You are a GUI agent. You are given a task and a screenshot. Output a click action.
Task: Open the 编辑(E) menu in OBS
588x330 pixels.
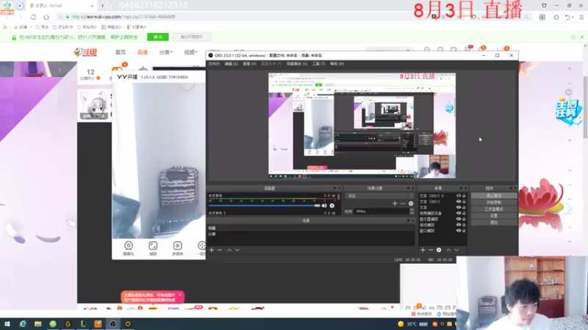click(231, 64)
